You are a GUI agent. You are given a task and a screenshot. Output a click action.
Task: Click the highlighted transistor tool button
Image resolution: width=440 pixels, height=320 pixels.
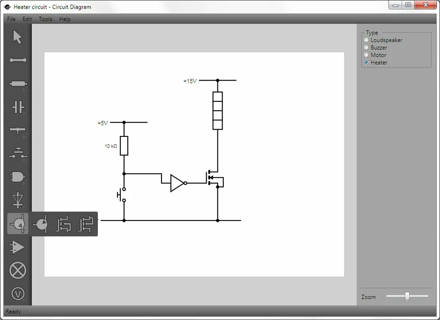(18, 223)
